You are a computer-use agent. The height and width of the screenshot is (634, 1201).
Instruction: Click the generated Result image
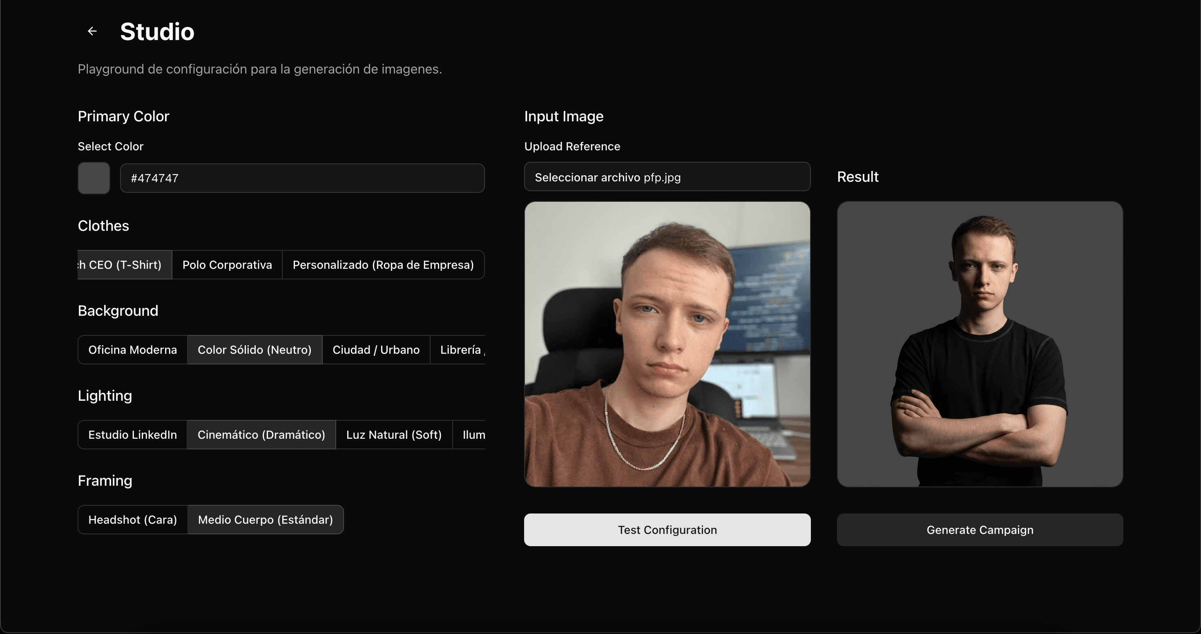tap(979, 344)
